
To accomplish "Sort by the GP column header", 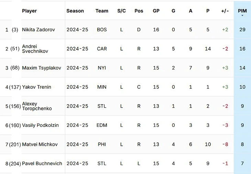I will (x=156, y=11).
